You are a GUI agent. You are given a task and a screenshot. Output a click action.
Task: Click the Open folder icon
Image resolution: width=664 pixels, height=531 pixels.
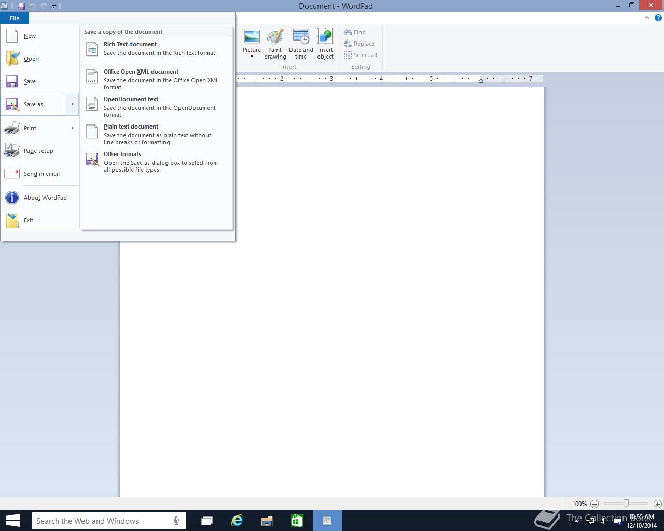[x=12, y=59]
